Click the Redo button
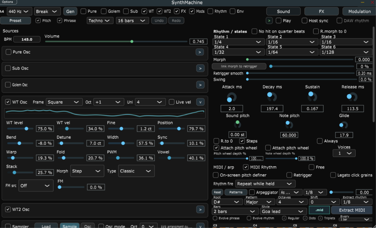 (176, 21)
